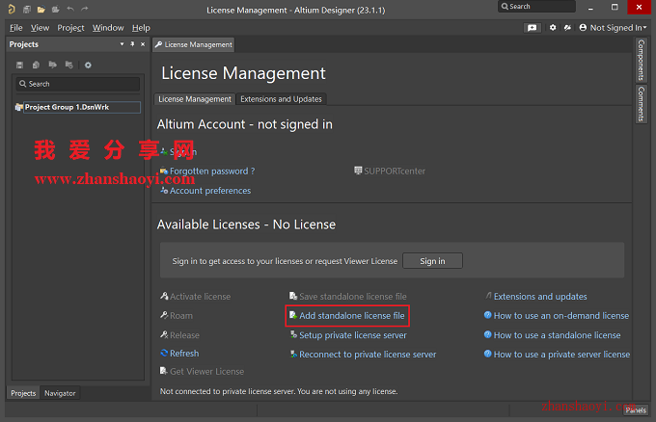This screenshot has height=422, width=656.
Task: Switch to the Extensions and Updates tab
Action: click(x=281, y=99)
